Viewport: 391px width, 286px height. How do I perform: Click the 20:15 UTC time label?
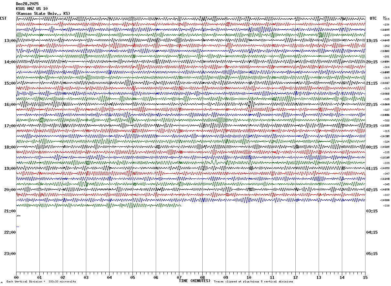(x=372, y=62)
